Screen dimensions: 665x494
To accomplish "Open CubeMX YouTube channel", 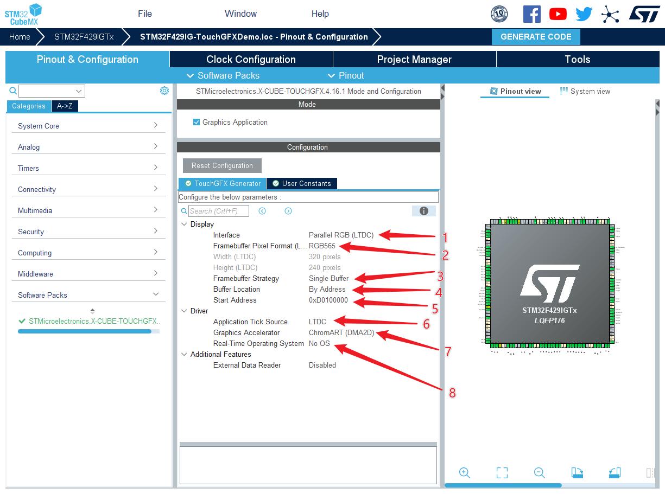I will pyautogui.click(x=558, y=14).
